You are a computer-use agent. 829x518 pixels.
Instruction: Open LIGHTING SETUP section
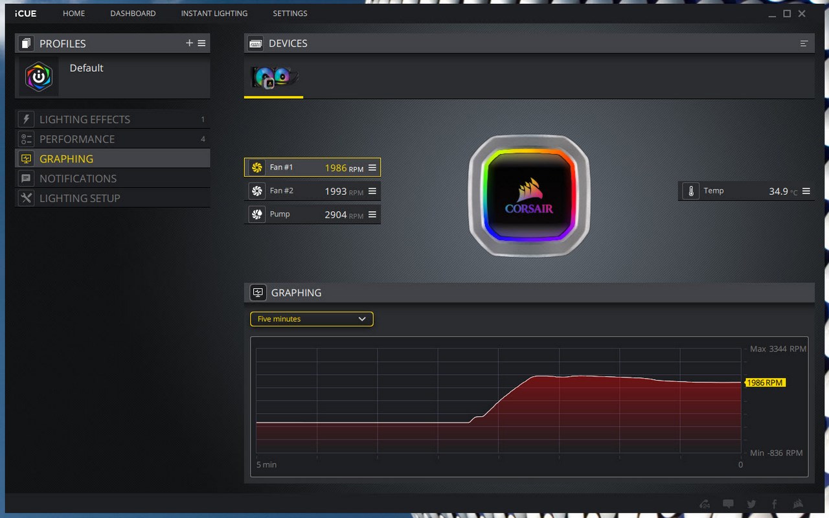113,198
